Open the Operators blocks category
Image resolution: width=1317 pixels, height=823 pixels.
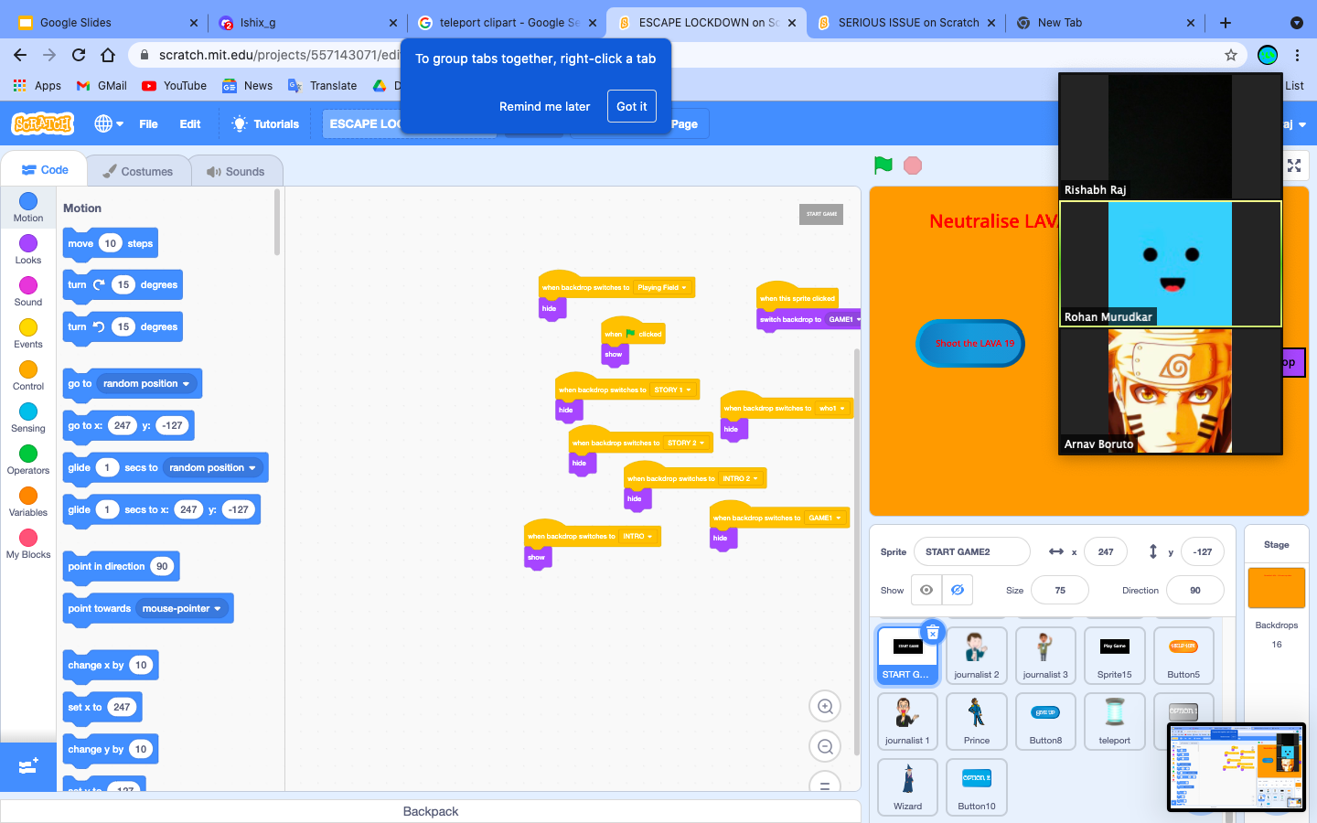(28, 460)
